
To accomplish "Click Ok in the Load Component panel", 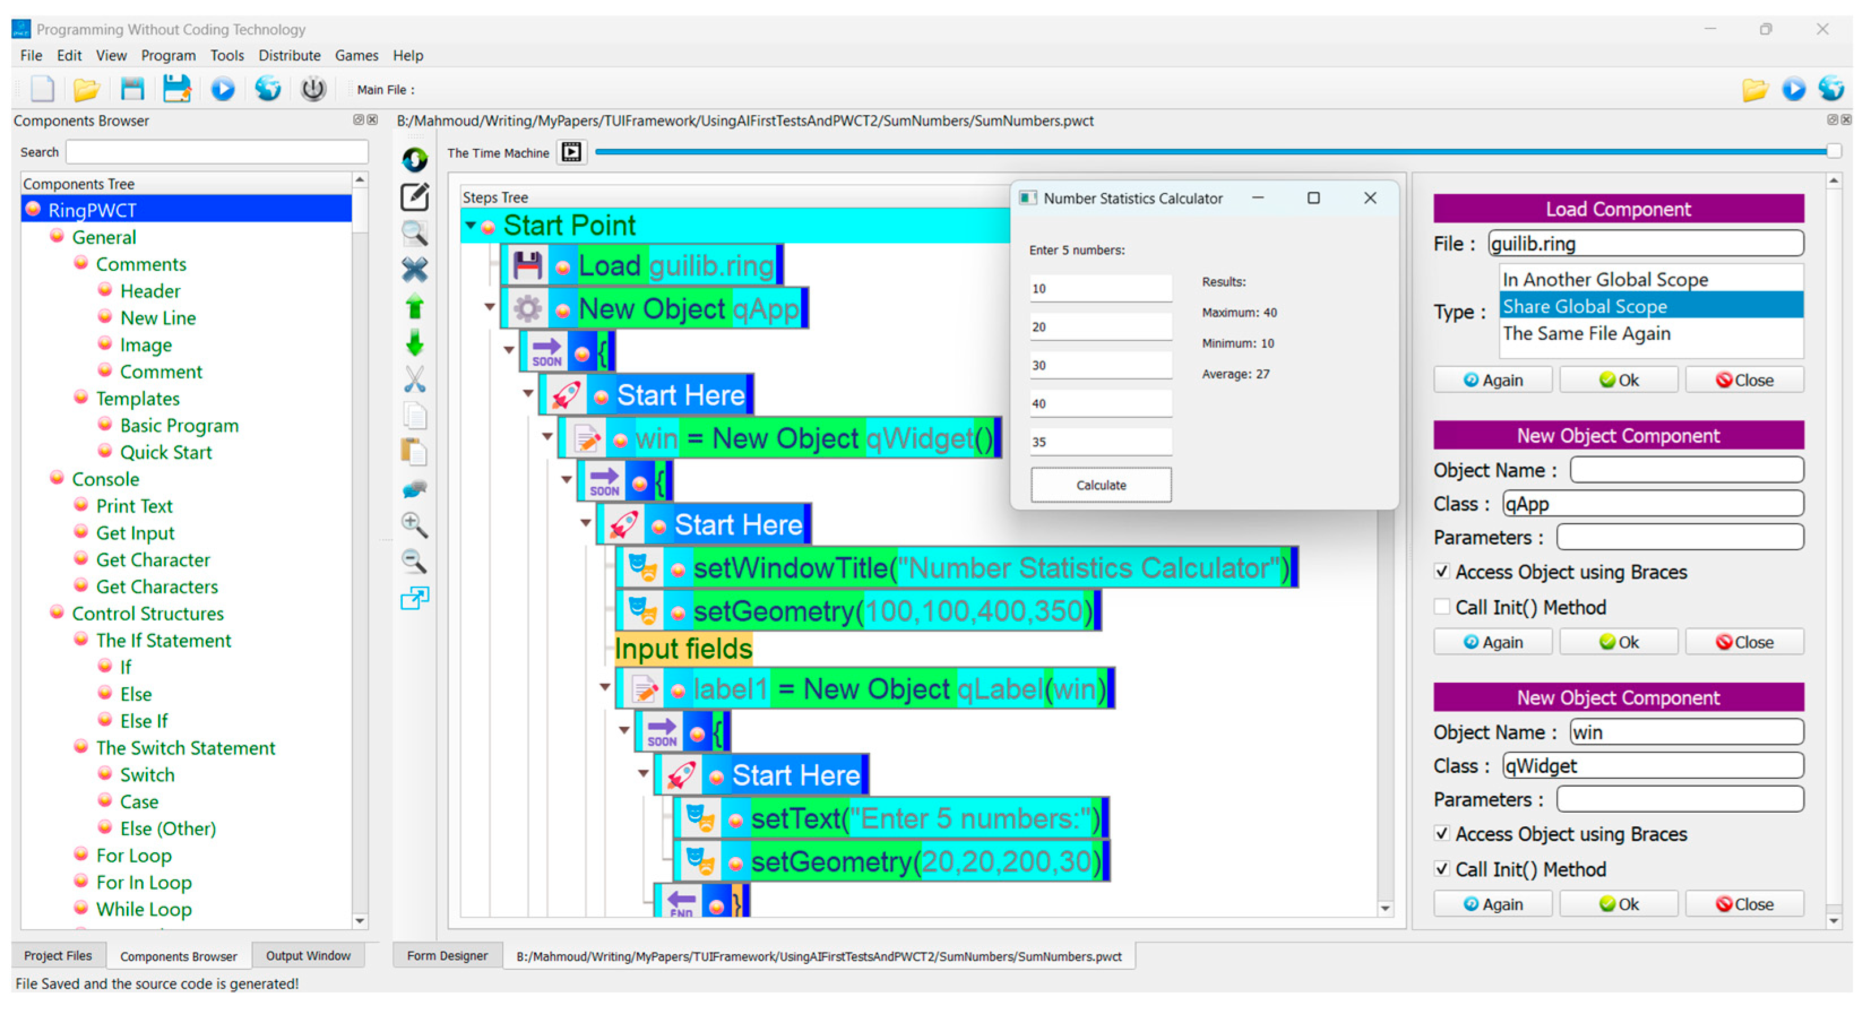I will pos(1618,380).
